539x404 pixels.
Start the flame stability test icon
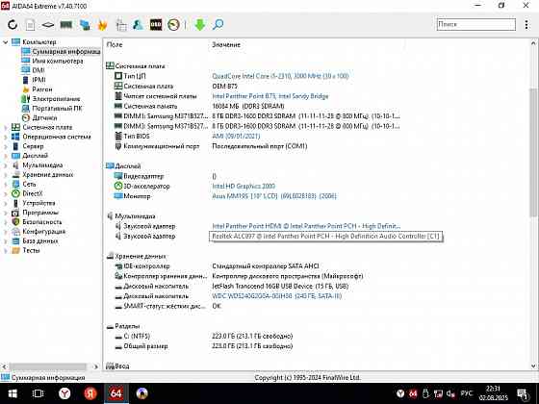tap(102, 25)
